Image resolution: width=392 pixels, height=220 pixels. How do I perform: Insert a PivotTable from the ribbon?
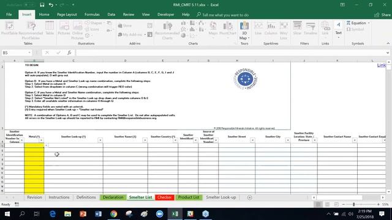pos(10,29)
